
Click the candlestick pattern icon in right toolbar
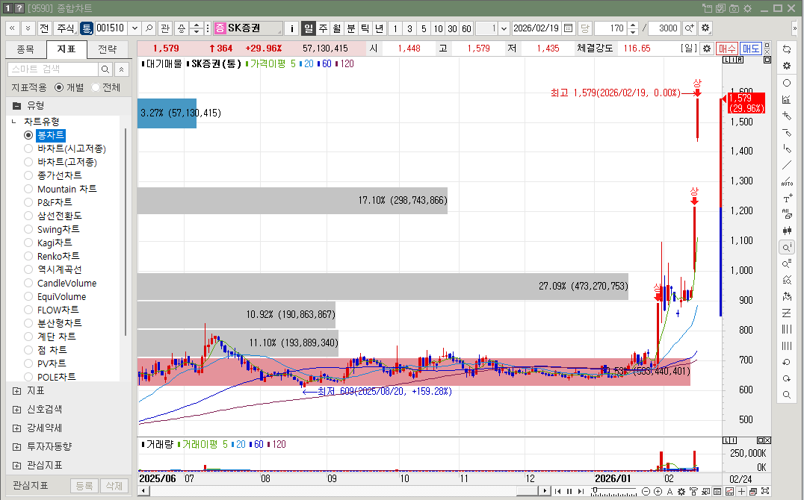click(787, 231)
